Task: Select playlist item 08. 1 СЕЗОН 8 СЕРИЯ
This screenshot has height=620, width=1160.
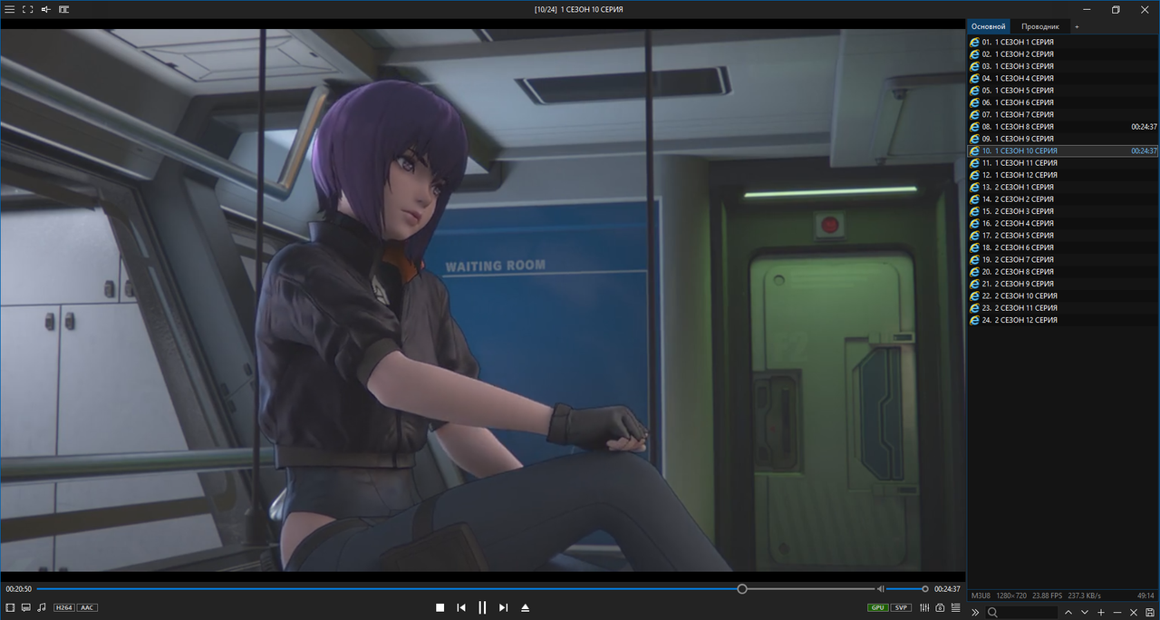Action: coord(1064,127)
